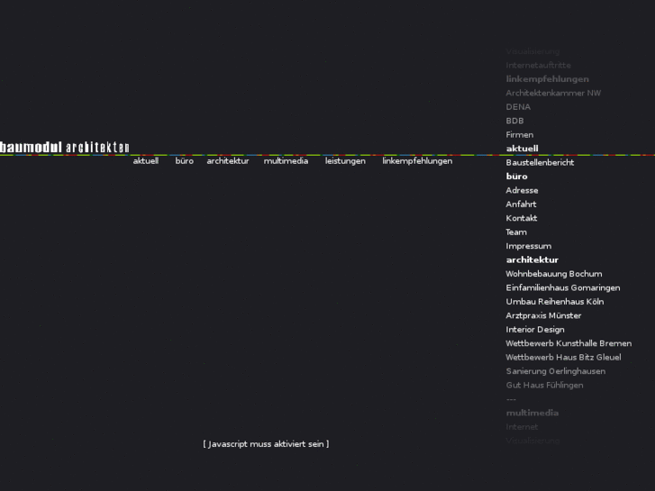The height and width of the screenshot is (491, 655).
Task: Select bold linkempfehlungen heading in side list
Action: (547, 79)
